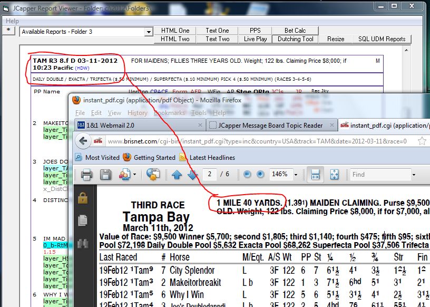Click the JCapper report scrollbar up arrow
This screenshot has width=430, height=307.
click(406, 50)
